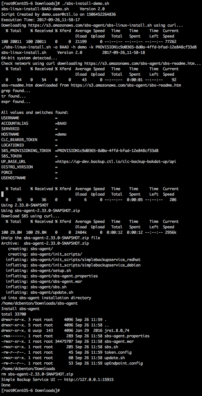The height and width of the screenshot is (396, 202).
Task: Click the SBS_PROVISIONING_TOKEN value text
Action: point(107,150)
